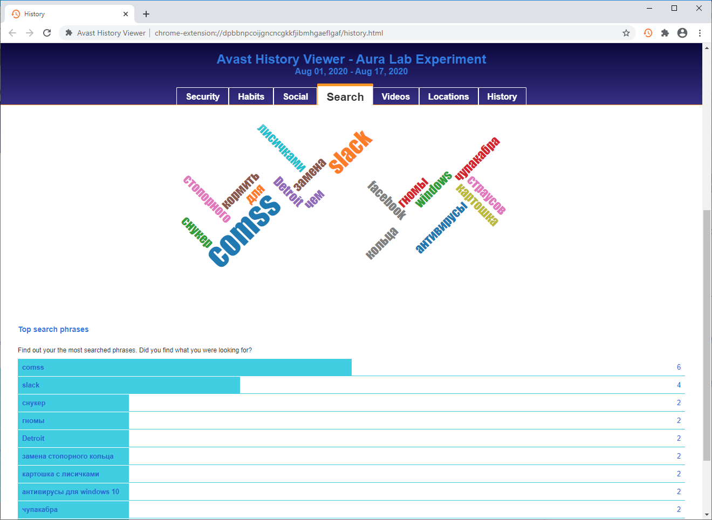The height and width of the screenshot is (520, 712).
Task: Click the pink 'стопорного' word in cloud
Action: point(207,199)
